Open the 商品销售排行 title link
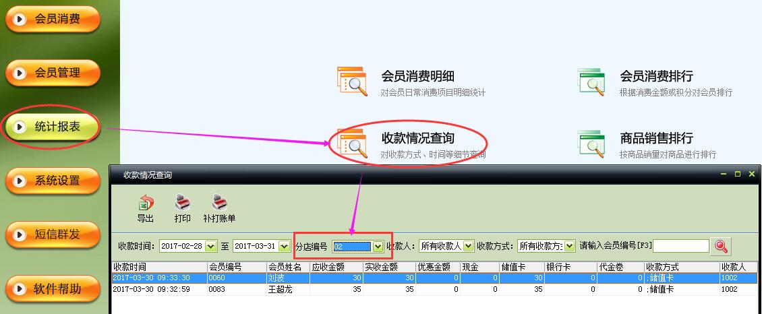This screenshot has width=762, height=314. [657, 138]
